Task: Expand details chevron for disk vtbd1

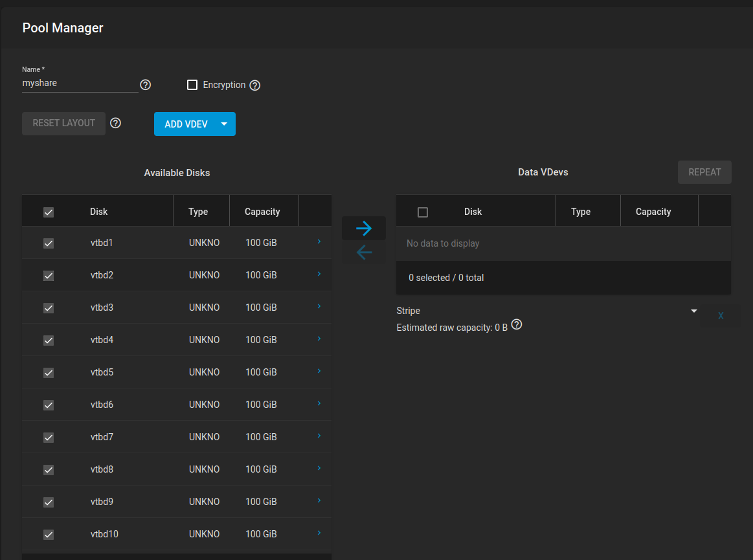Action: [x=319, y=241]
